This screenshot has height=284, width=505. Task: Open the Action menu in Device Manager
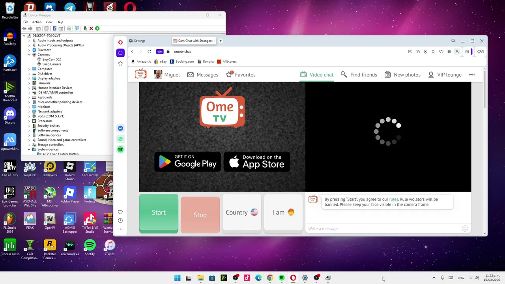pos(37,22)
